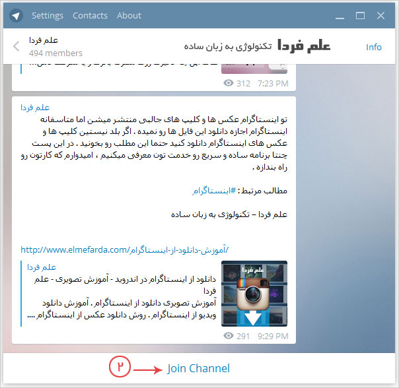Screen dimensions: 399x388
Task: Open the Contacts menu
Action: (90, 15)
